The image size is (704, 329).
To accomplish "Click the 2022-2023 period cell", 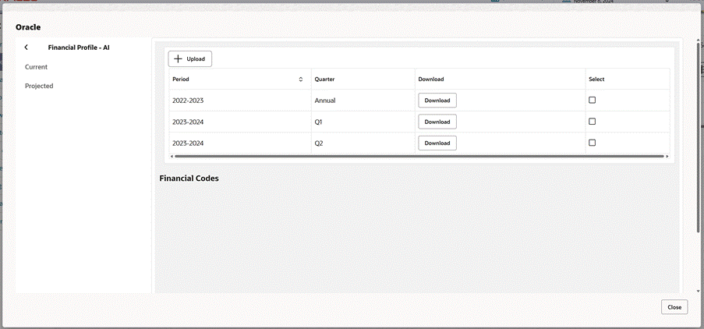I will click(240, 101).
